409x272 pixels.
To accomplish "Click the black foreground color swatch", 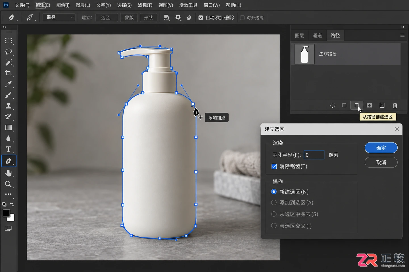I will 6,213.
